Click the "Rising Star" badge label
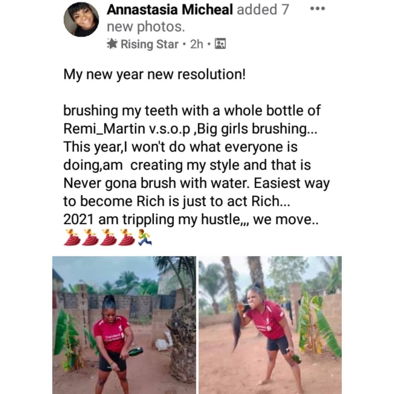394x394 pixels. click(150, 44)
